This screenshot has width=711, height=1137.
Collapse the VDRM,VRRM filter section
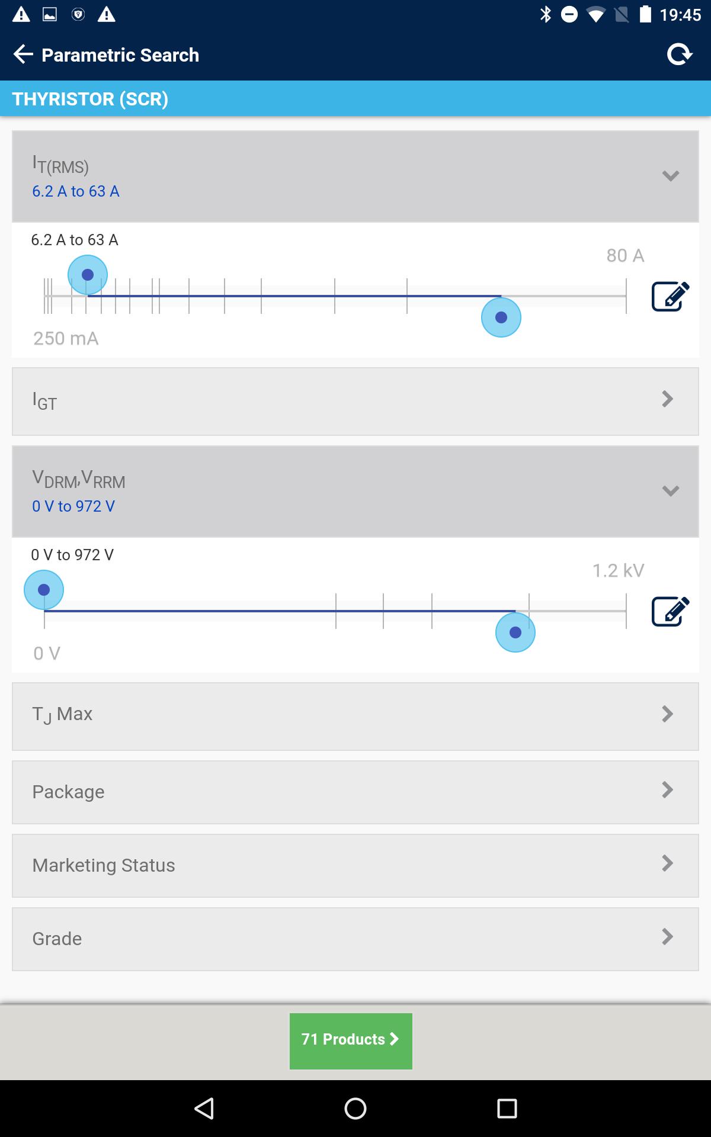click(x=355, y=492)
